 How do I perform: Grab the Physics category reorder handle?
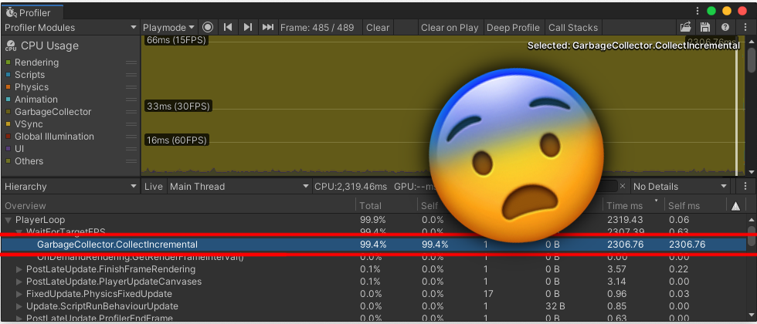(131, 87)
